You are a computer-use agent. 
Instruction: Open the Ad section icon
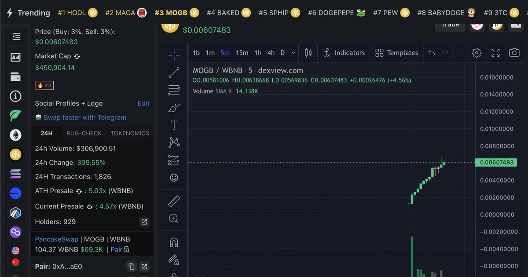(x=16, y=57)
